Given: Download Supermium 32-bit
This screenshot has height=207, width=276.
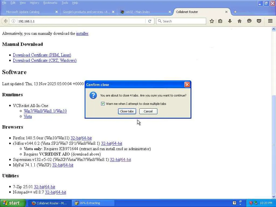Looking at the screenshot, I should (x=115, y=160).
